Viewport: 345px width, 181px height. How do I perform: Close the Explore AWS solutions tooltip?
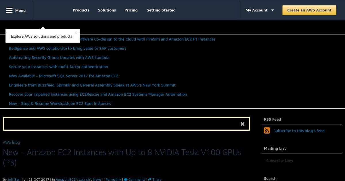(x=76, y=32)
